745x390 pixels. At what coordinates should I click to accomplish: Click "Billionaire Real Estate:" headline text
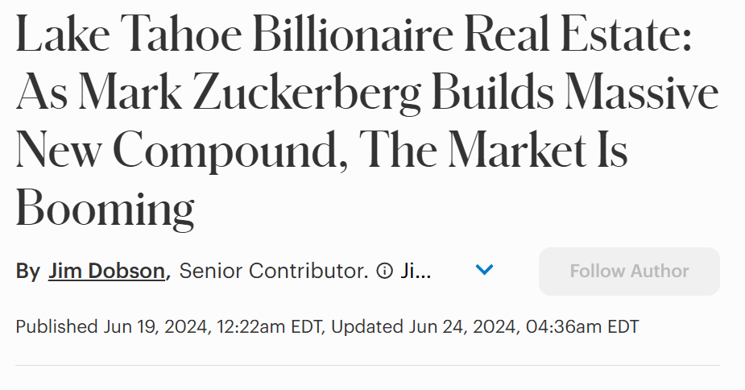[x=472, y=34]
